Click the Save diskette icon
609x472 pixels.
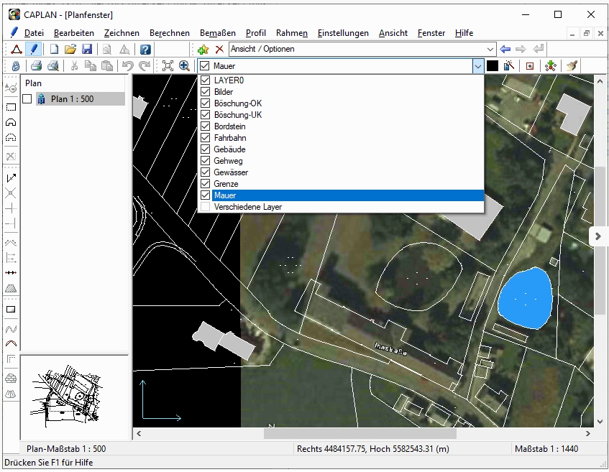pos(87,50)
